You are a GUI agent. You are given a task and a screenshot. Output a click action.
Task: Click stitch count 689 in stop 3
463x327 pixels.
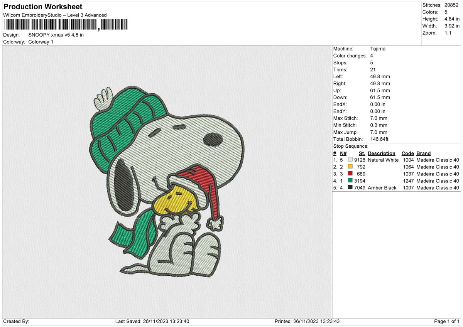click(361, 174)
